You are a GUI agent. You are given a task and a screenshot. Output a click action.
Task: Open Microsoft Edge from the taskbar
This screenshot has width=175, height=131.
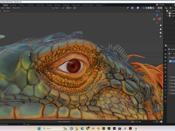tap(82, 128)
